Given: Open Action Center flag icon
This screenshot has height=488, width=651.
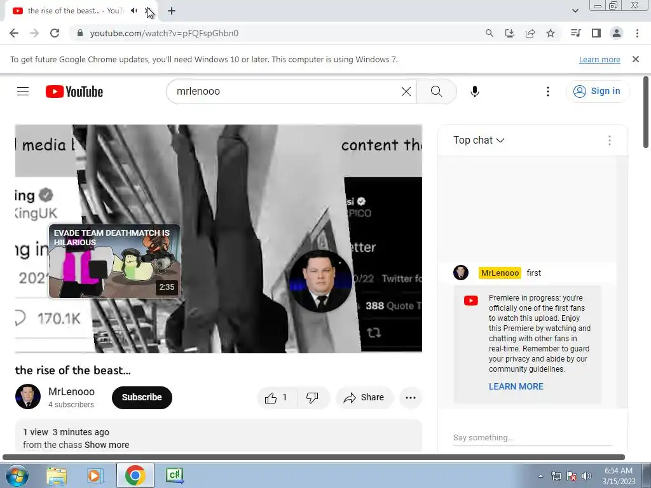Looking at the screenshot, I should pyautogui.click(x=572, y=477).
